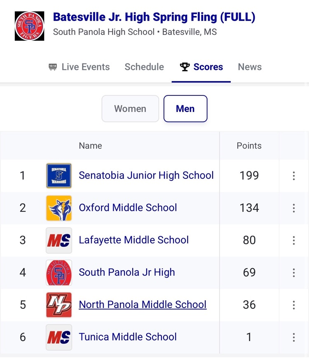Click the South Panola Tigers meet logo
This screenshot has width=309, height=359.
[29, 26]
